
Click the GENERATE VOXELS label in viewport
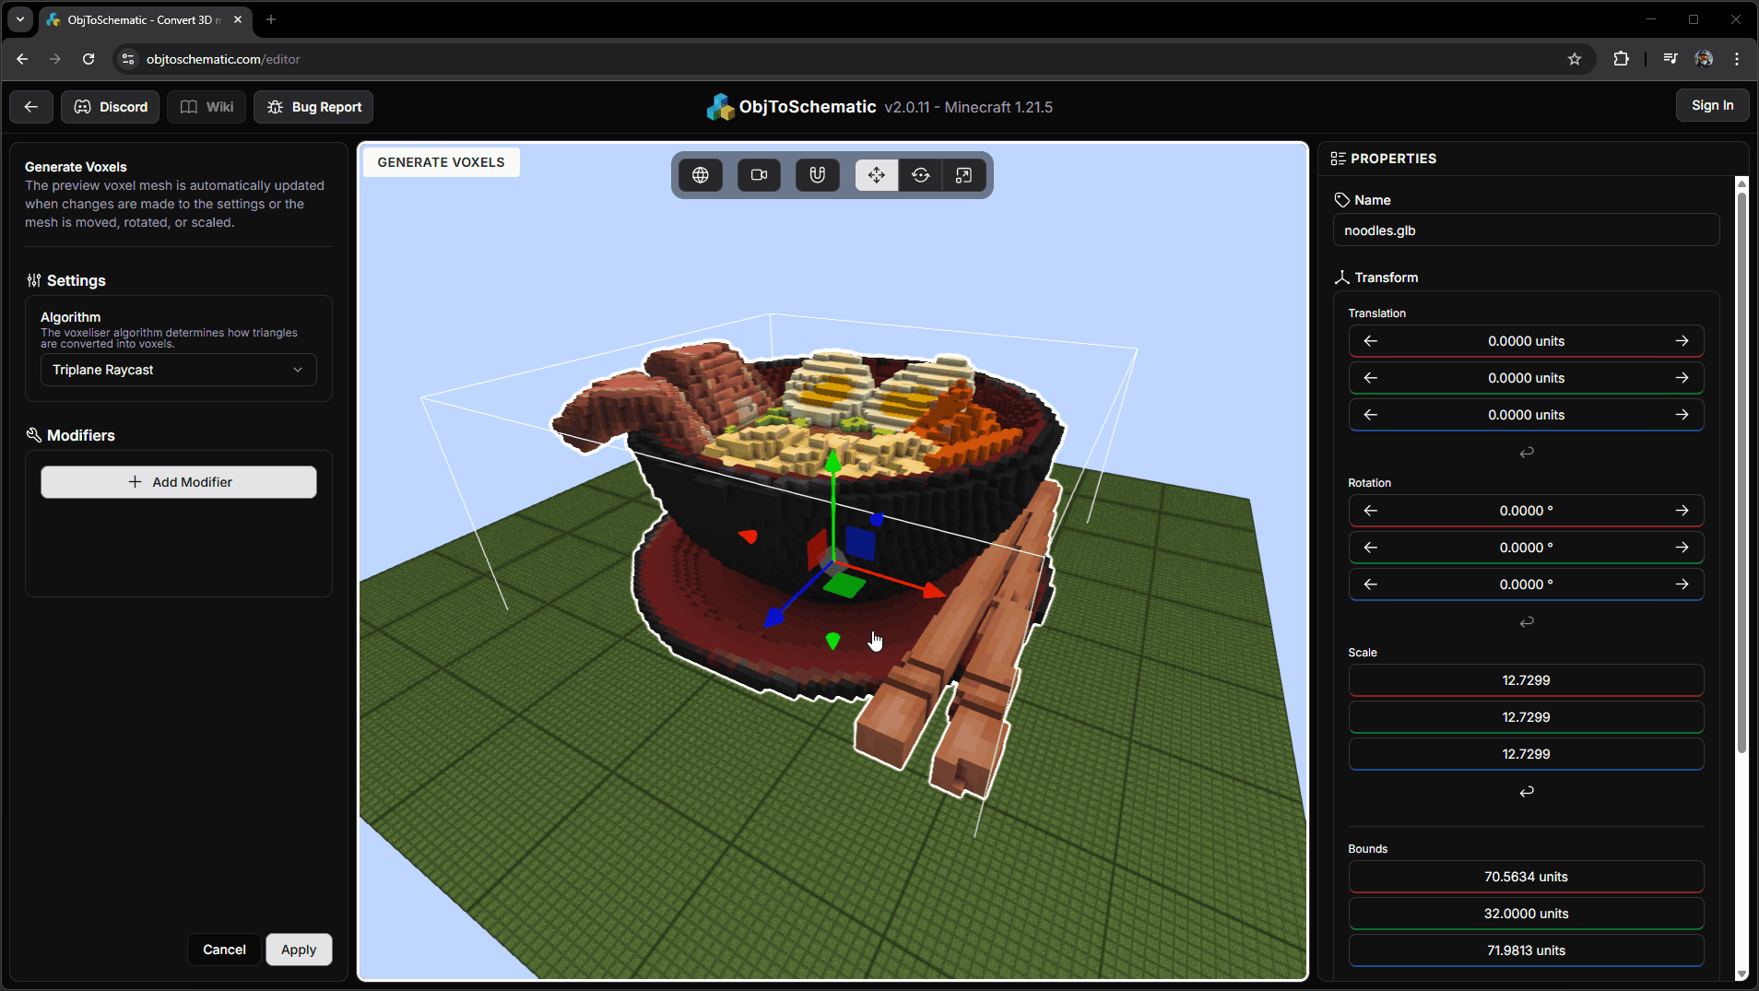(441, 162)
